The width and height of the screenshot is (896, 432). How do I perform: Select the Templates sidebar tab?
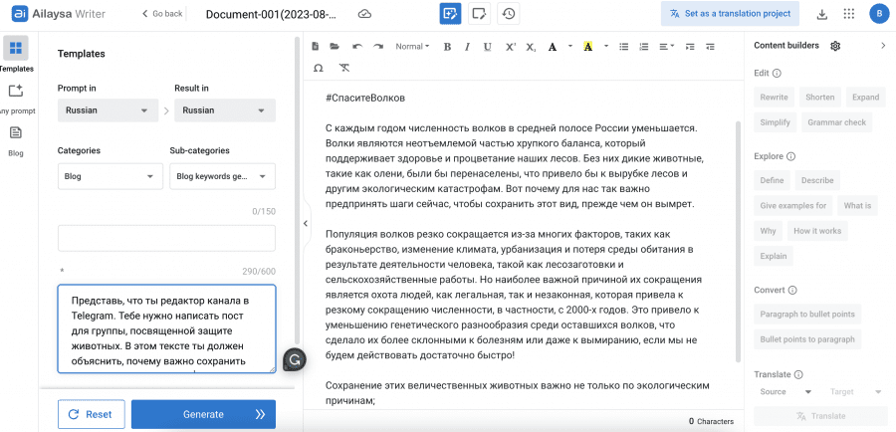click(16, 53)
